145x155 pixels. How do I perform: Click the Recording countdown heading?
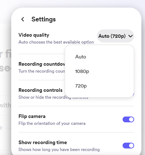42,64
